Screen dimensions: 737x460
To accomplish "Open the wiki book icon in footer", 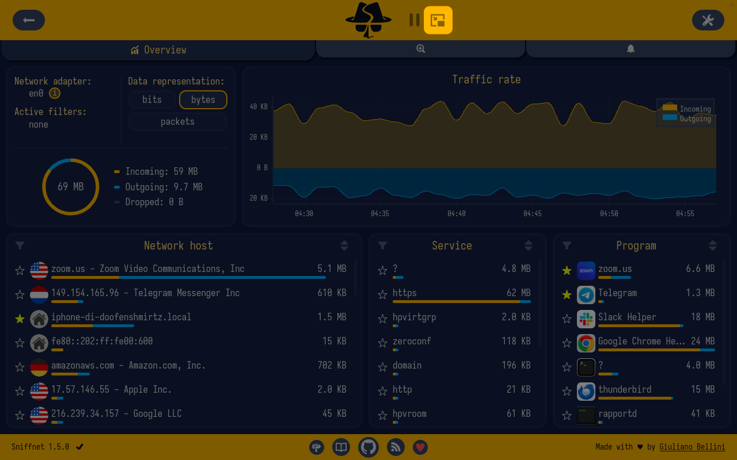I will pyautogui.click(x=341, y=447).
